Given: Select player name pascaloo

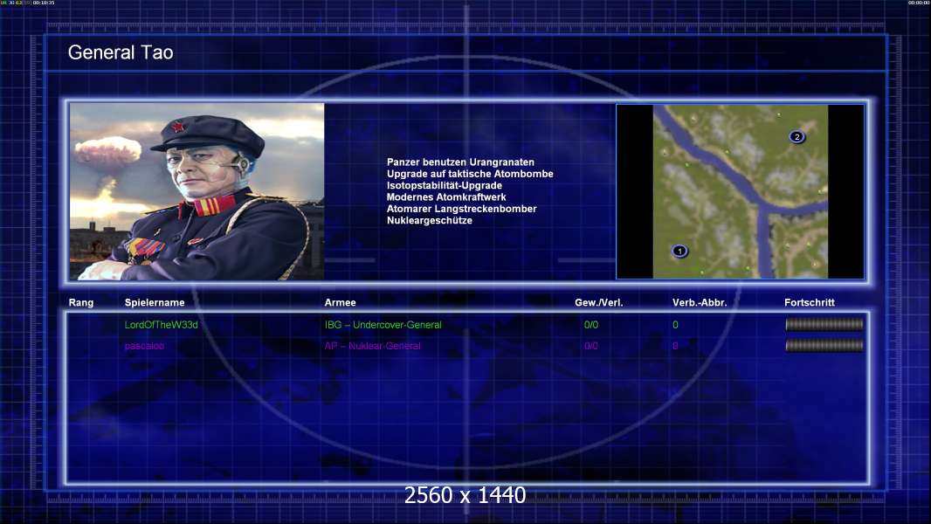Looking at the screenshot, I should pos(144,346).
